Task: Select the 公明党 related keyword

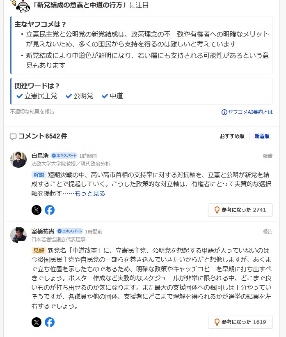Action: 79,96
